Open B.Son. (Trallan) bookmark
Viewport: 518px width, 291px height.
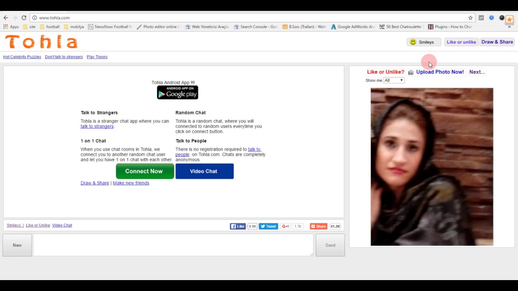click(304, 27)
